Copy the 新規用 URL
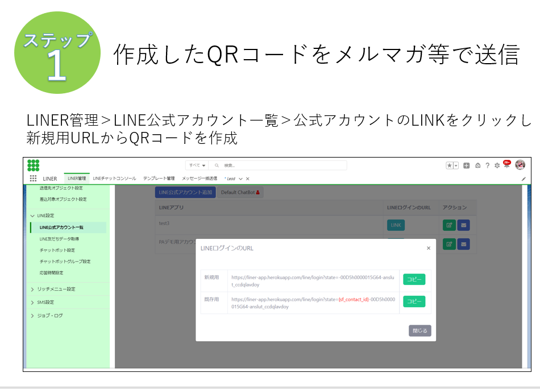 point(414,279)
